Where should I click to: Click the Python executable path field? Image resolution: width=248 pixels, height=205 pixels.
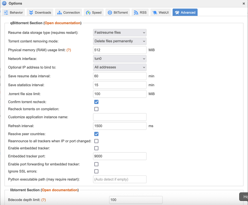coord(120,179)
